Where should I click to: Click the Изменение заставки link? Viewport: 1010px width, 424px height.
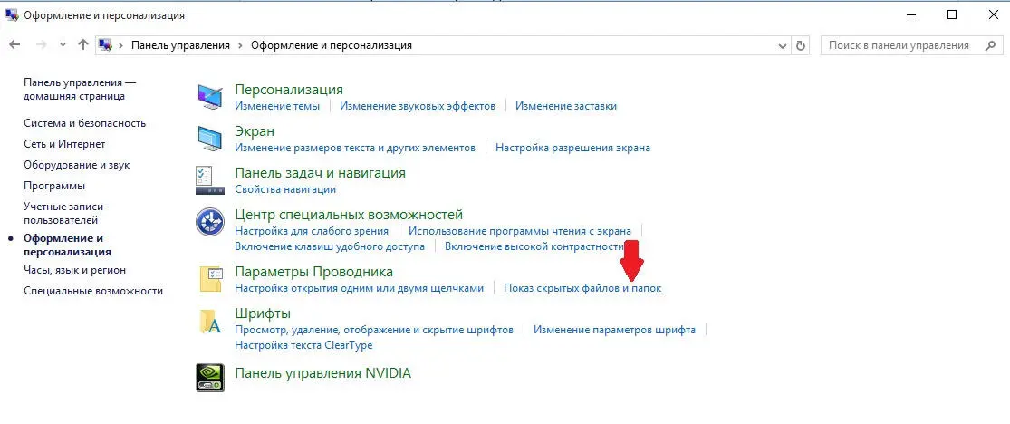(x=565, y=106)
